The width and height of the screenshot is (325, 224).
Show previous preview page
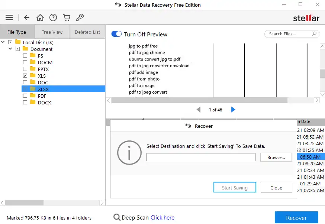point(199,110)
